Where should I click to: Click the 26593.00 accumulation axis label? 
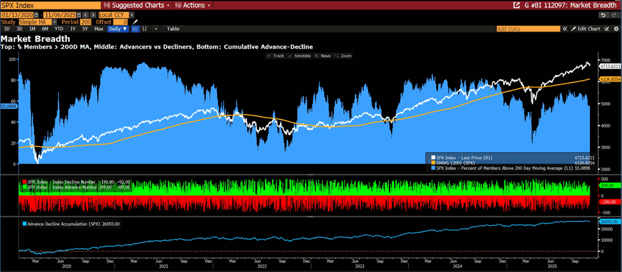610,222
